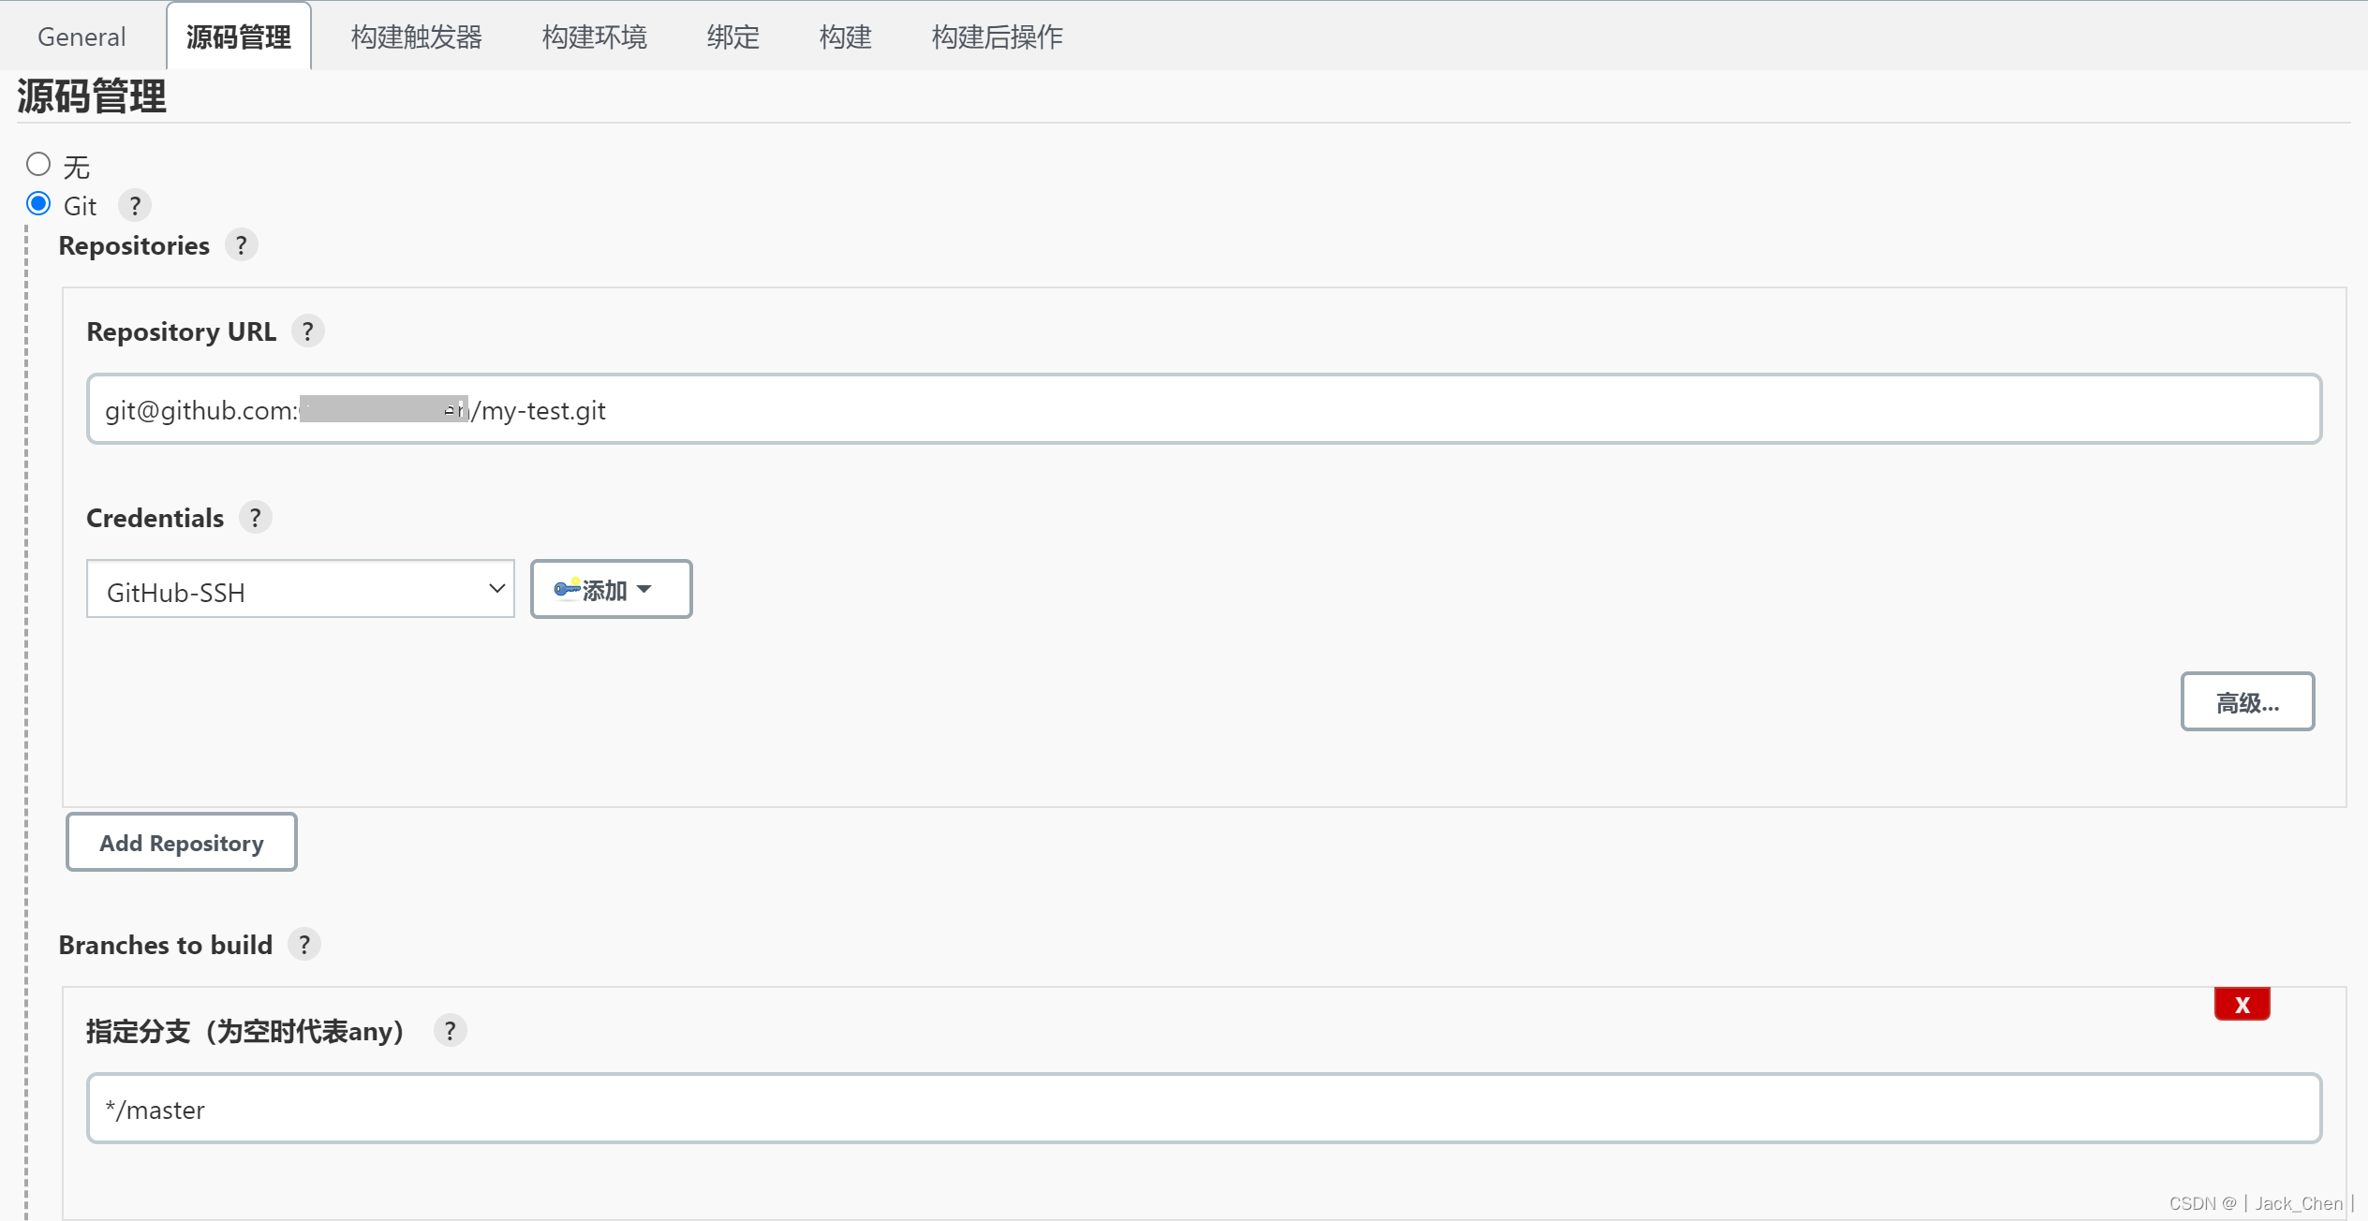Open help for Repositories section
Screen dimensions: 2368x1221
[x=242, y=245]
